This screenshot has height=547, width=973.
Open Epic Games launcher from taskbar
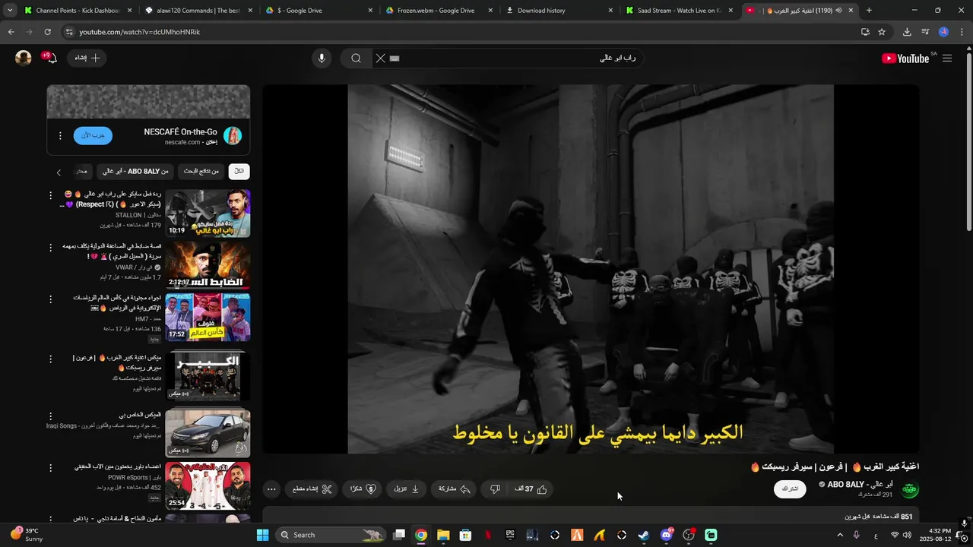click(510, 535)
